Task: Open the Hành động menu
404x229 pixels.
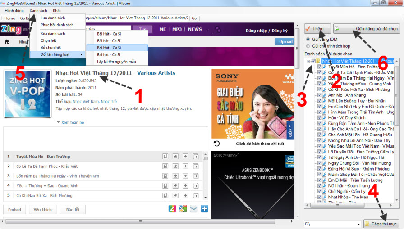Action: [14, 10]
